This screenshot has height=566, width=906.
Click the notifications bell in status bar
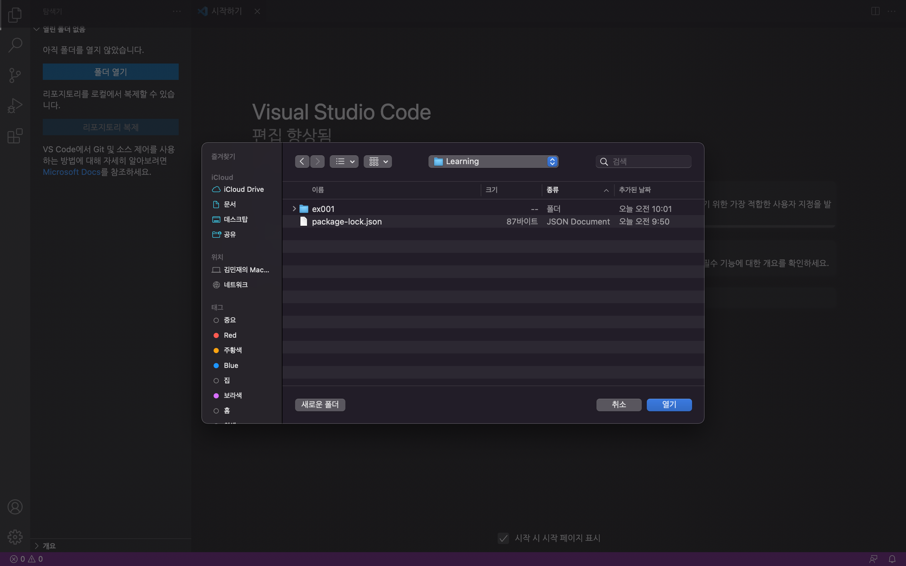pos(892,559)
